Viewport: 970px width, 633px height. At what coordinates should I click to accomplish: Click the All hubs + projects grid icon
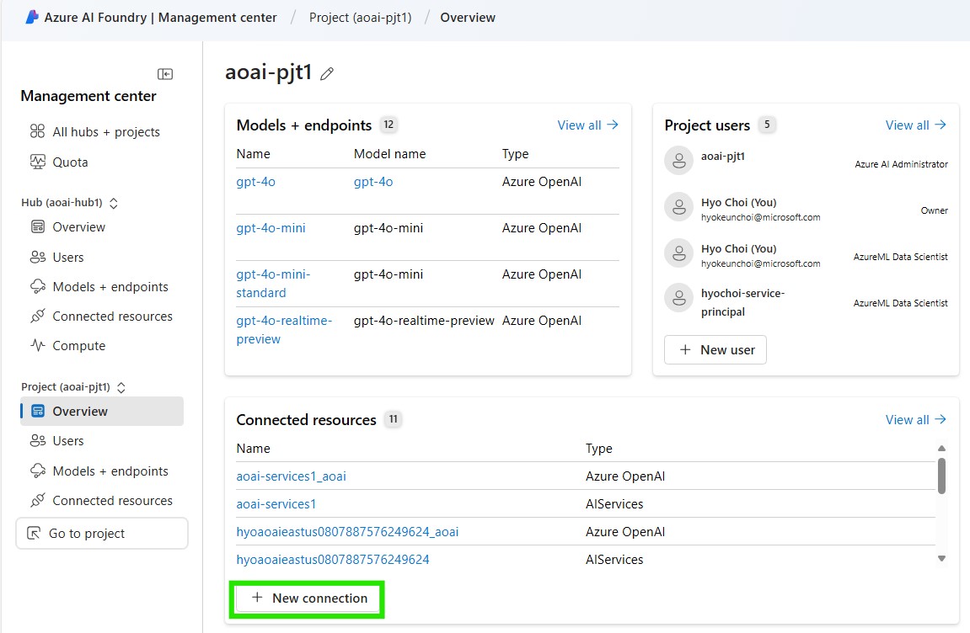click(x=38, y=131)
